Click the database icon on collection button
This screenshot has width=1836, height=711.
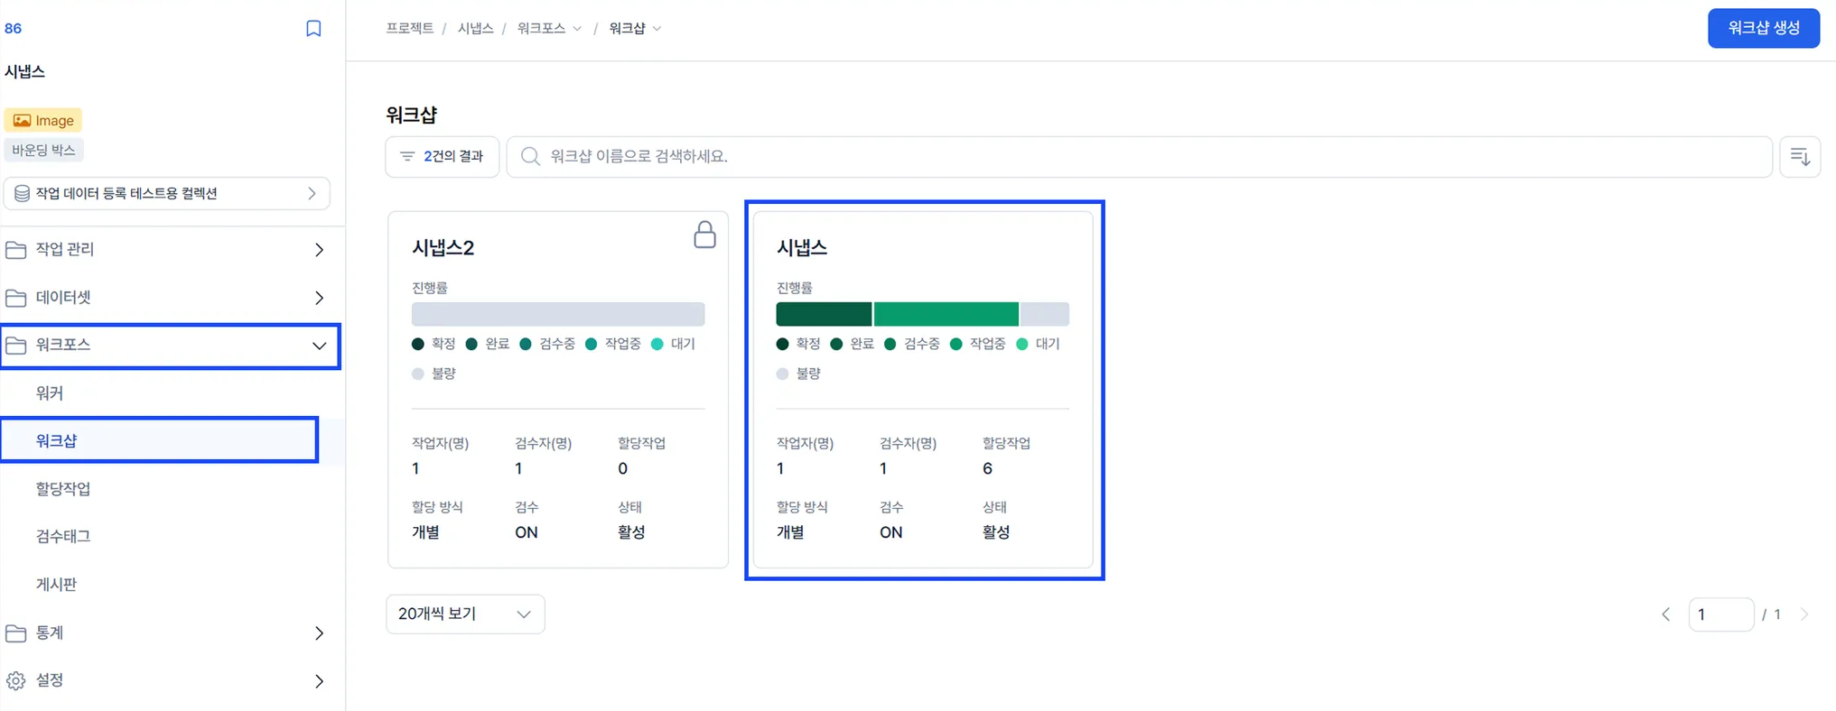pos(22,194)
